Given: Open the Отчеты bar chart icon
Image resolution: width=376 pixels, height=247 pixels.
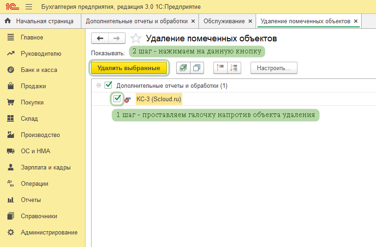Looking at the screenshot, I should [11, 200].
